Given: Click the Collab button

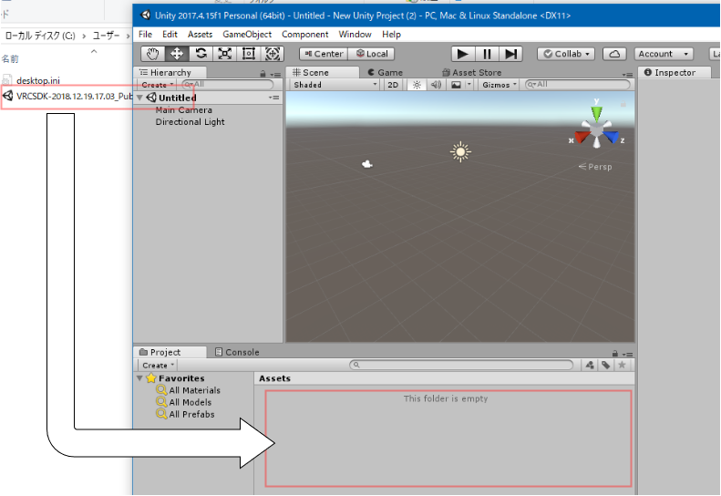Looking at the screenshot, I should [x=565, y=54].
